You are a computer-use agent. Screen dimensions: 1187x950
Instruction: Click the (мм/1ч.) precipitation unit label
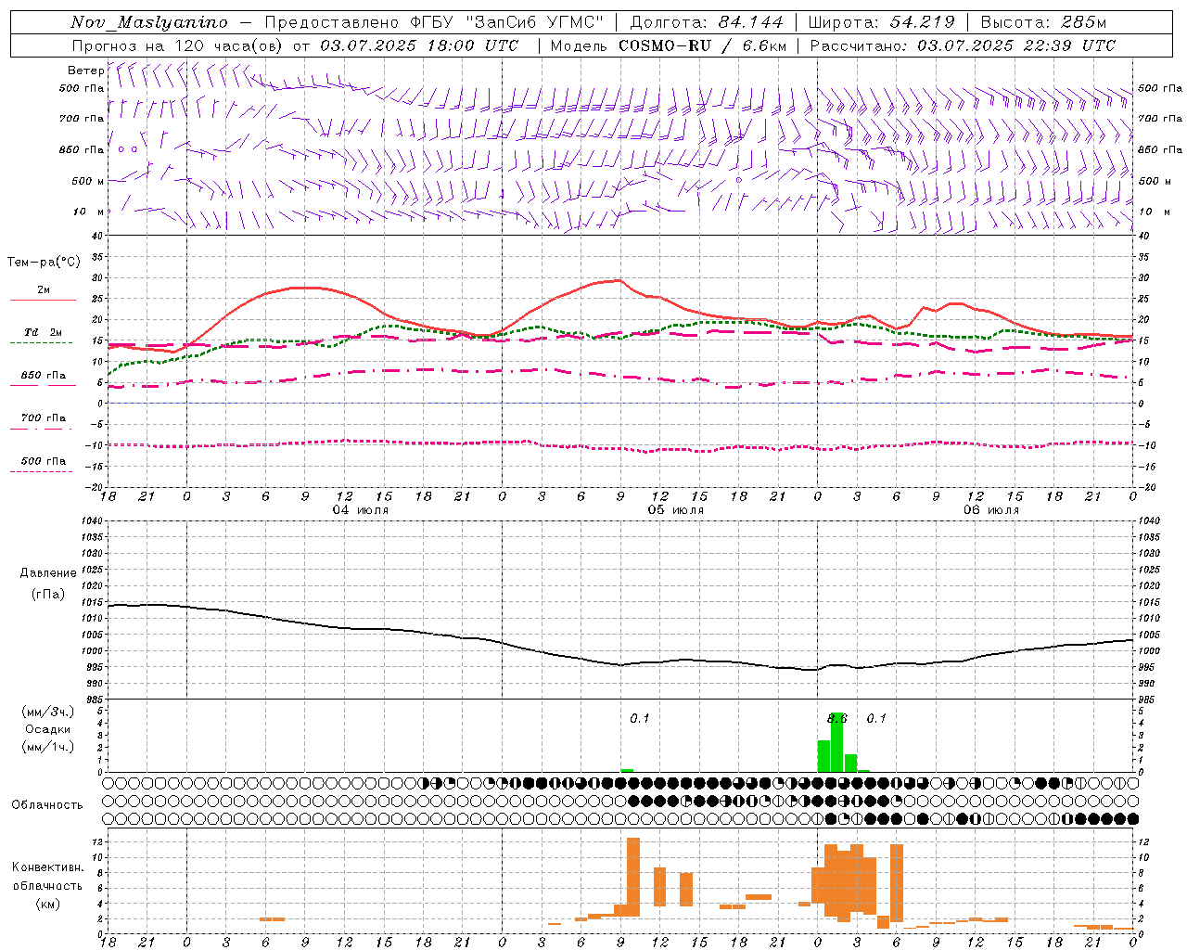48,747
